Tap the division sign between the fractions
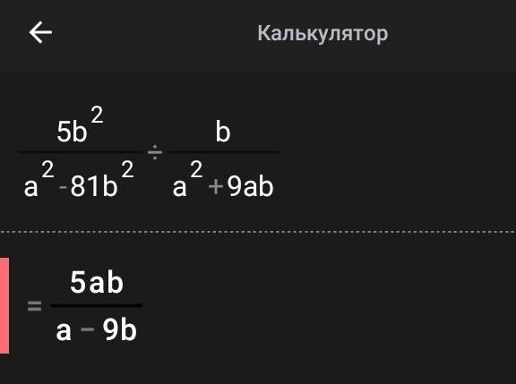Image resolution: width=516 pixels, height=384 pixels. tap(155, 152)
